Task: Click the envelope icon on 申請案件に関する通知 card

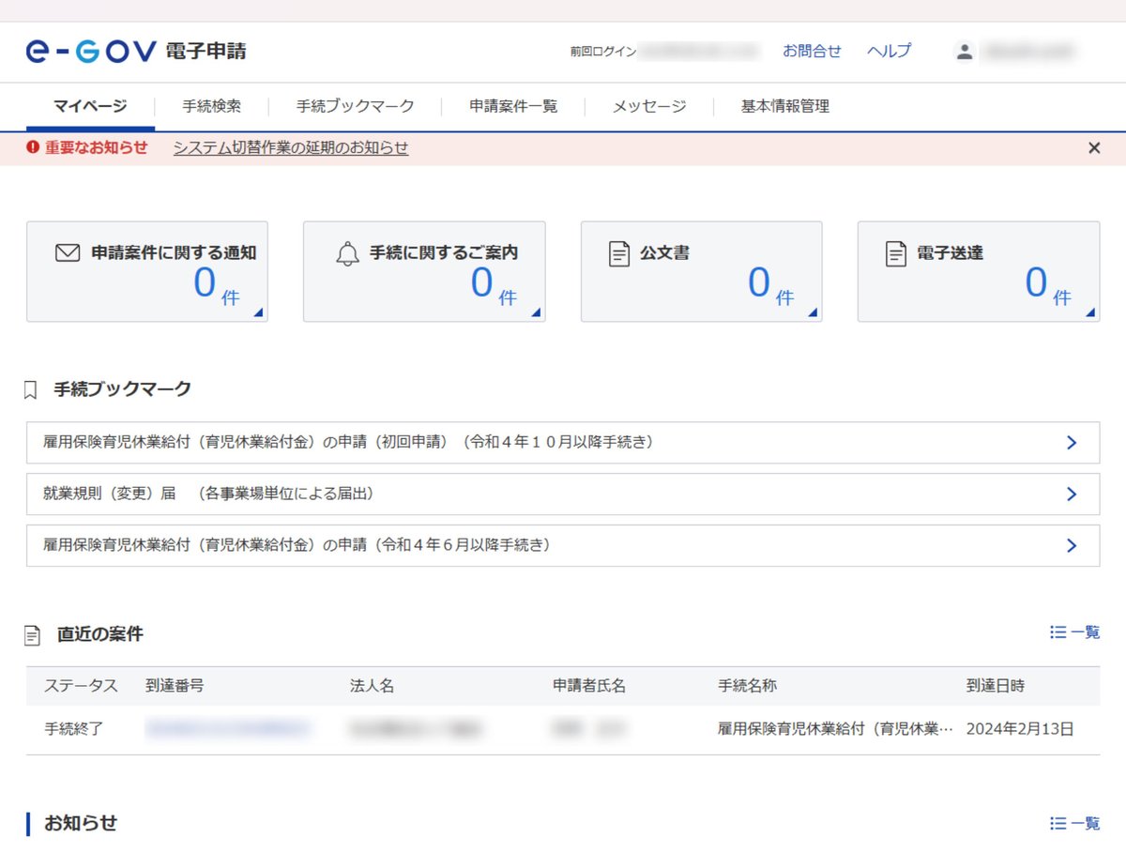Action: (68, 253)
